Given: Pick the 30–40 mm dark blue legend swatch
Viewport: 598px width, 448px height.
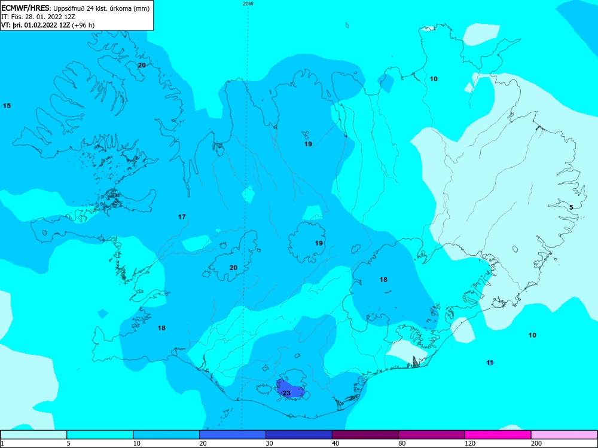Looking at the screenshot, I should click(x=299, y=435).
